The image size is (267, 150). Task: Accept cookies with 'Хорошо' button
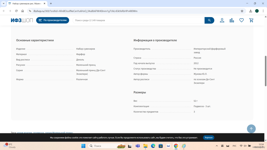tap(209, 137)
